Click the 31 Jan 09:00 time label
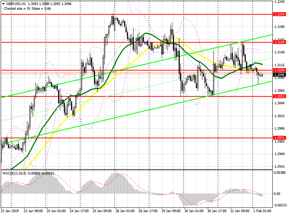The height and width of the screenshot is (215, 287). [240, 211]
